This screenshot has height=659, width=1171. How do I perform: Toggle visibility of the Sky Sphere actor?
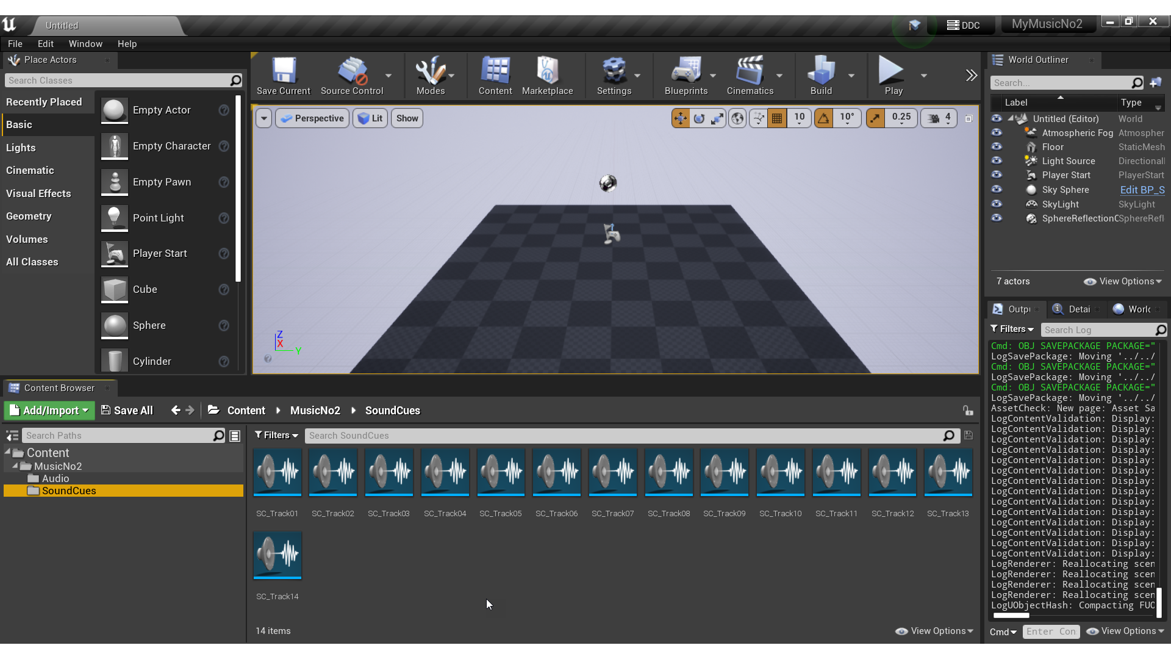pos(997,190)
